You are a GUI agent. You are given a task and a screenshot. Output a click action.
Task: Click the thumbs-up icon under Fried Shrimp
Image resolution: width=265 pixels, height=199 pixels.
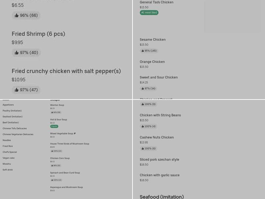(x=17, y=53)
